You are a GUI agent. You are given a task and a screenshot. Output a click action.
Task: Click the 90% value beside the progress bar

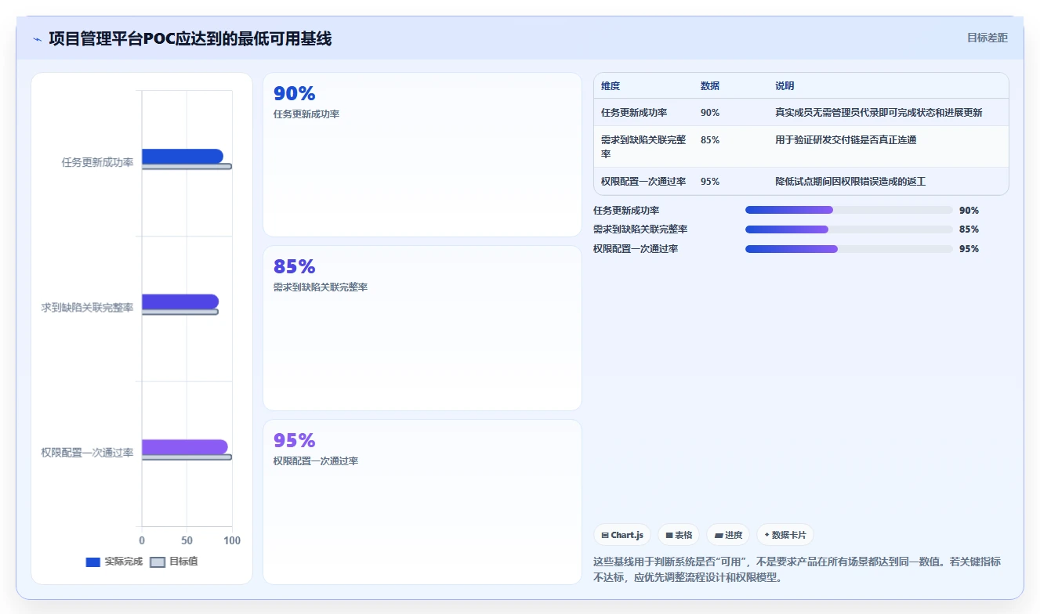tap(969, 211)
